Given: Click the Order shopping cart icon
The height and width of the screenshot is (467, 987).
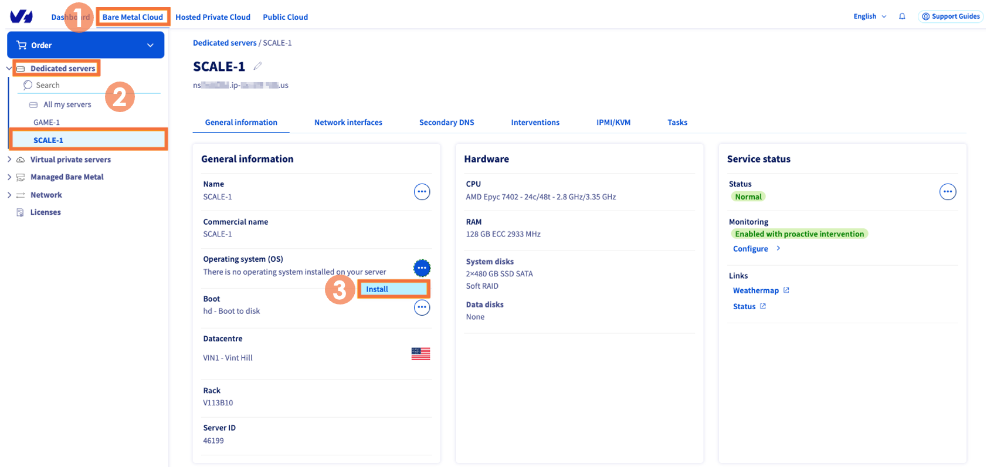Looking at the screenshot, I should tap(22, 45).
